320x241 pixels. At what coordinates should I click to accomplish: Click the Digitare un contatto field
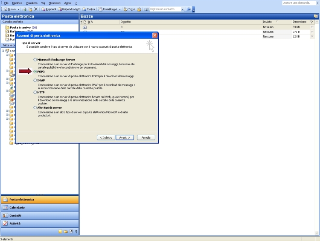[165, 9]
